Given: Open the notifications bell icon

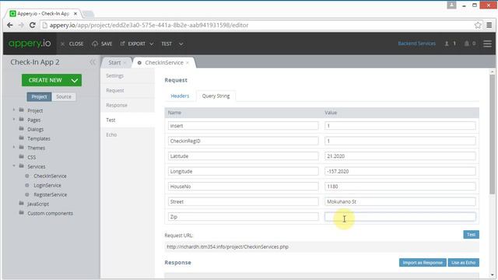Looking at the screenshot, I should [470, 44].
